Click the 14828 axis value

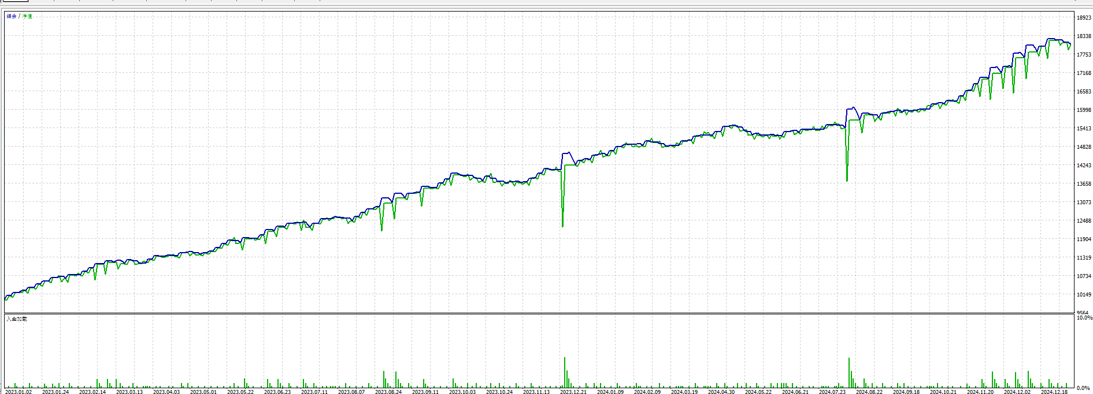(1084, 147)
